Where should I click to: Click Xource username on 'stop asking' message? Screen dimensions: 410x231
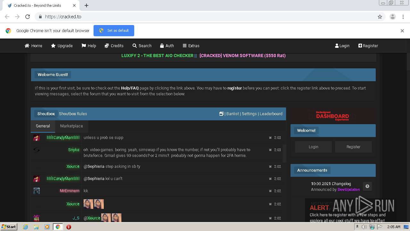[73, 167]
